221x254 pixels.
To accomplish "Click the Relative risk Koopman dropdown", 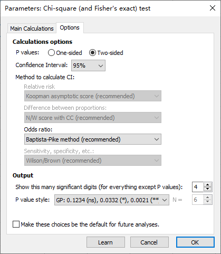I will (x=93, y=96).
